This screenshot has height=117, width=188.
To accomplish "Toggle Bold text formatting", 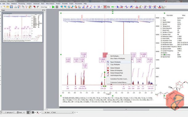I will point(33,112).
